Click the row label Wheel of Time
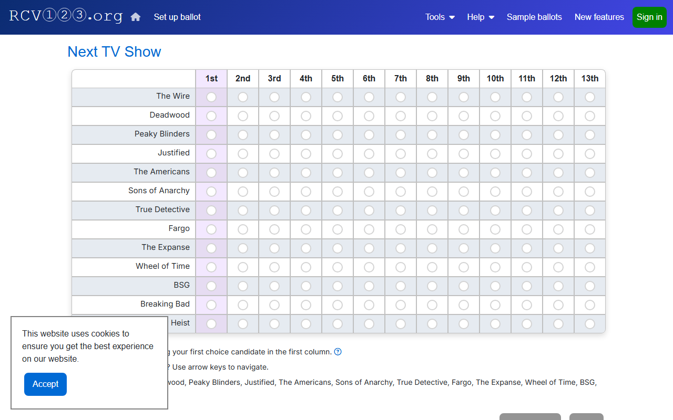The height and width of the screenshot is (420, 673). [163, 266]
